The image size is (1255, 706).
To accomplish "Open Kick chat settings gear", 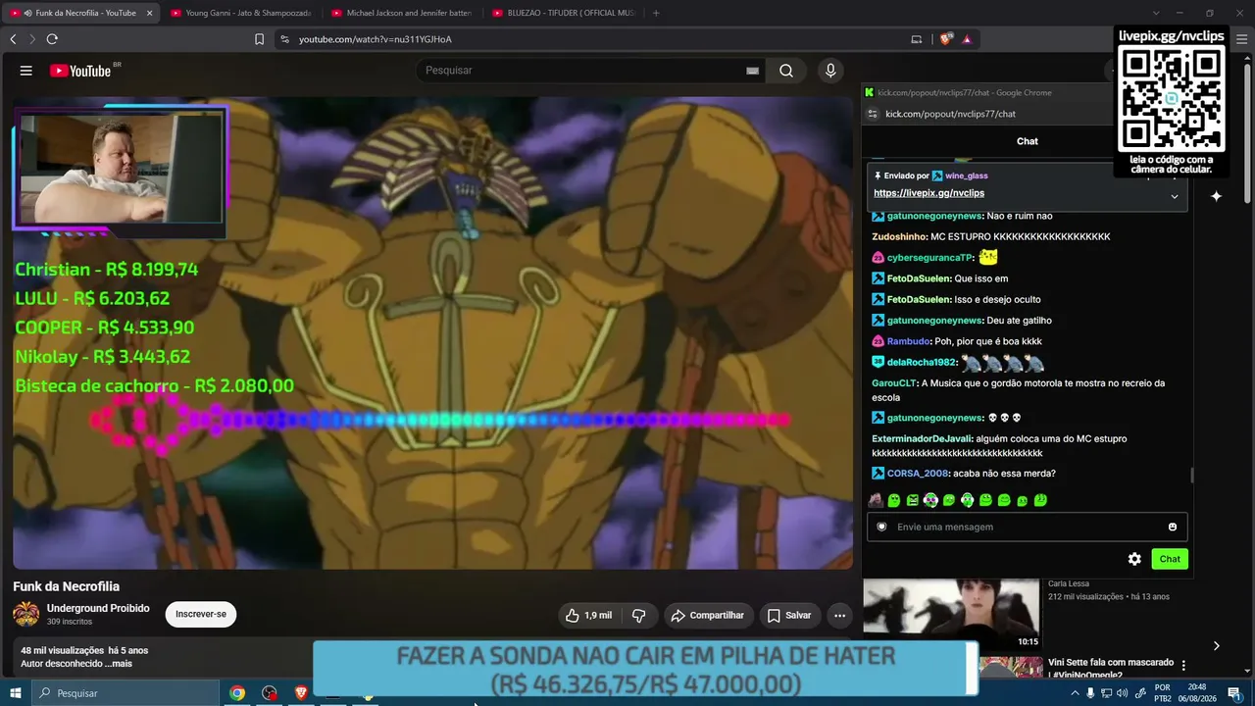I will point(1134,559).
